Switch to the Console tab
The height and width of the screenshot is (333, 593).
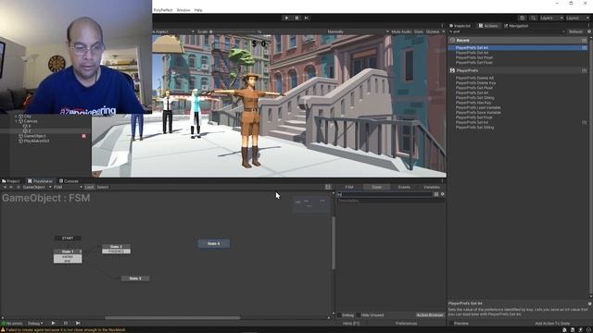pos(69,181)
